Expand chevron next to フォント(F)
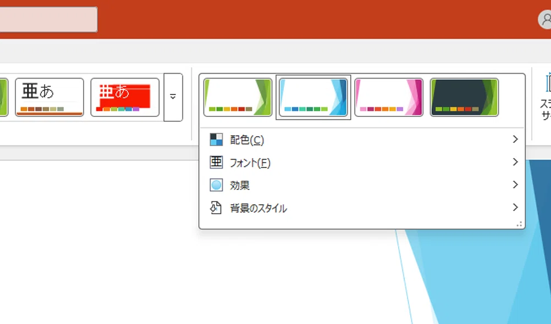The image size is (551, 324). point(515,162)
